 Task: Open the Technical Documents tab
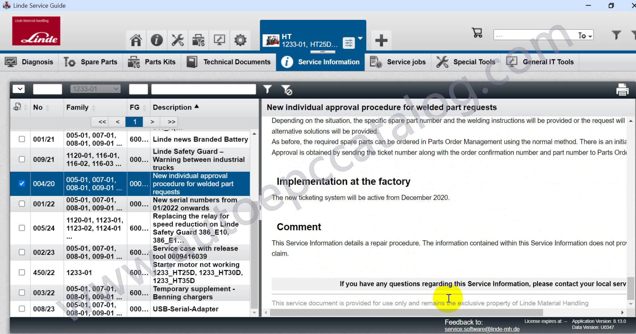click(x=229, y=62)
